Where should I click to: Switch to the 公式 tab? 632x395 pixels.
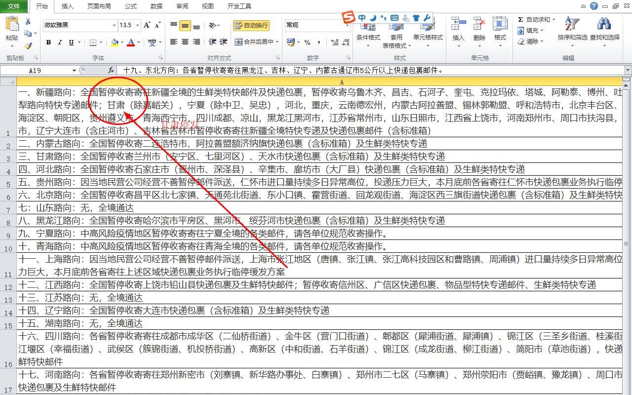point(131,6)
